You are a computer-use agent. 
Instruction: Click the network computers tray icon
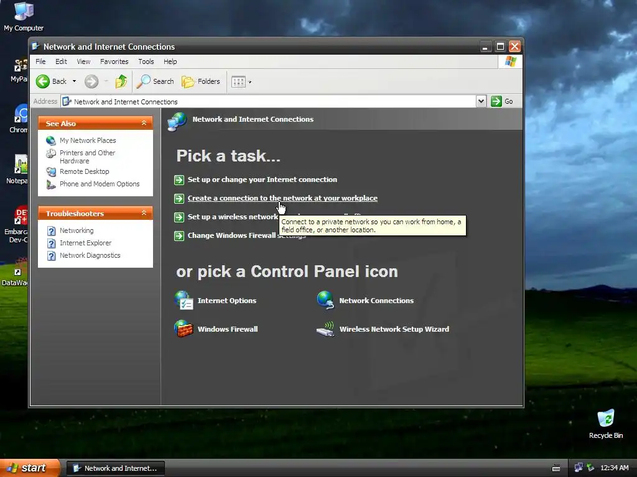(579, 468)
